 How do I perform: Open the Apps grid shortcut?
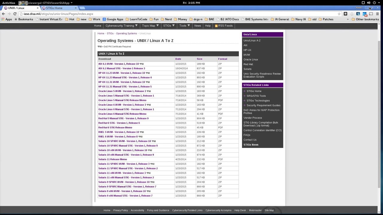7,19
